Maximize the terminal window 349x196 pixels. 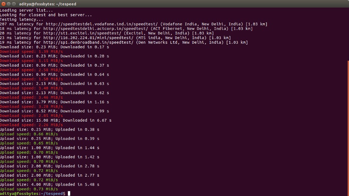tap(14, 3)
